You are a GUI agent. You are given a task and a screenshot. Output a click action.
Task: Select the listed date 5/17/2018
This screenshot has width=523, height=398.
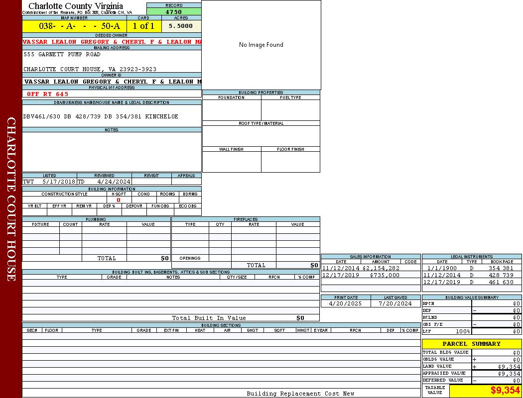[x=59, y=182]
